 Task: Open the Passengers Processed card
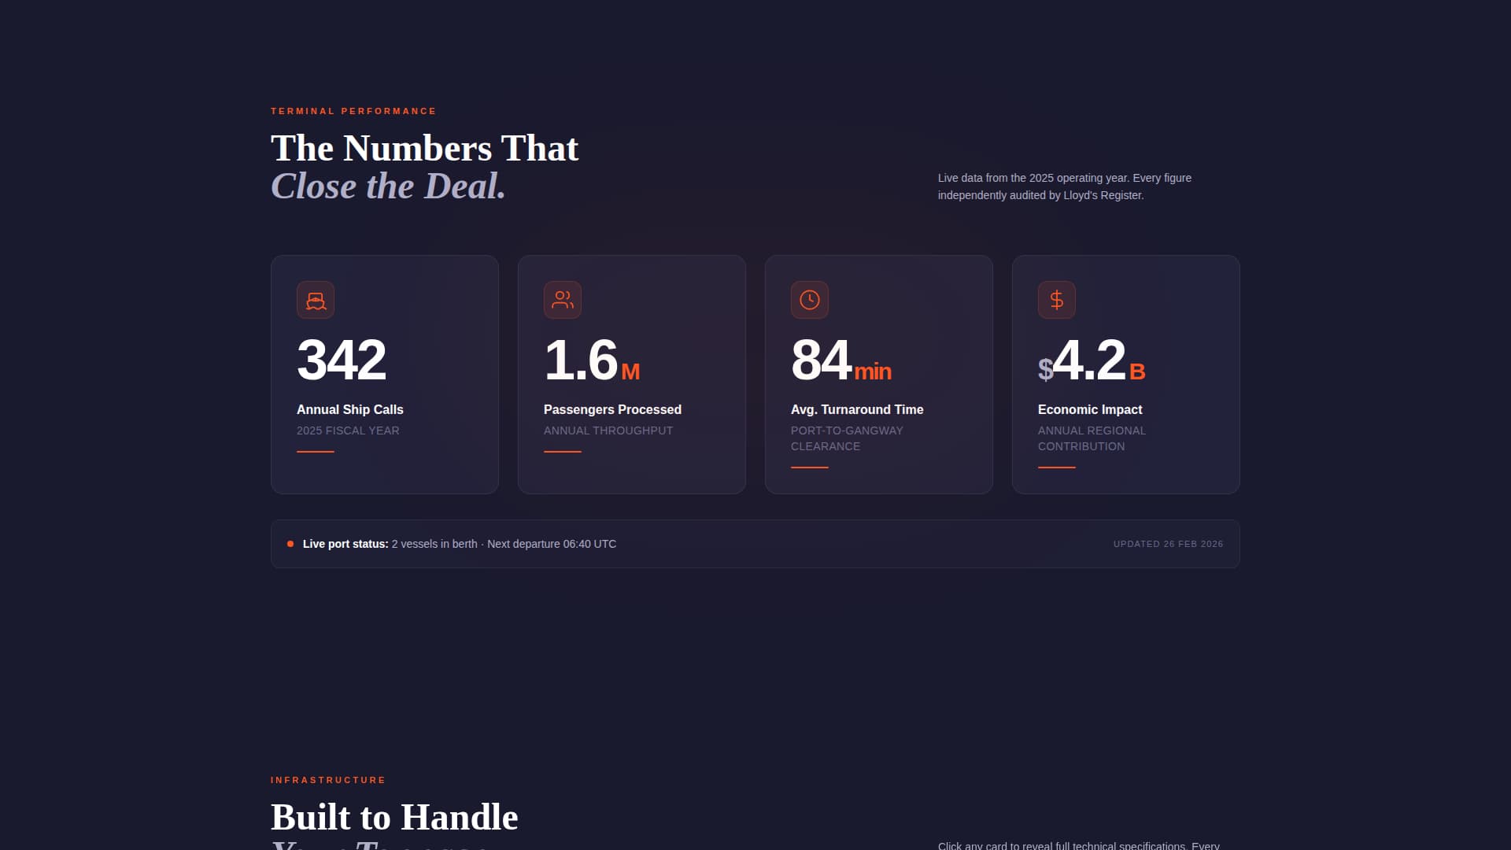pyautogui.click(x=631, y=374)
